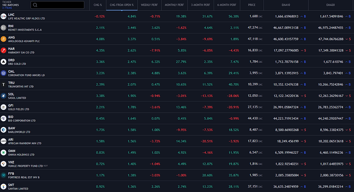Click the Coronation Fund (CML) logo icon
Viewport: 354px width, 192px height.
3,73
